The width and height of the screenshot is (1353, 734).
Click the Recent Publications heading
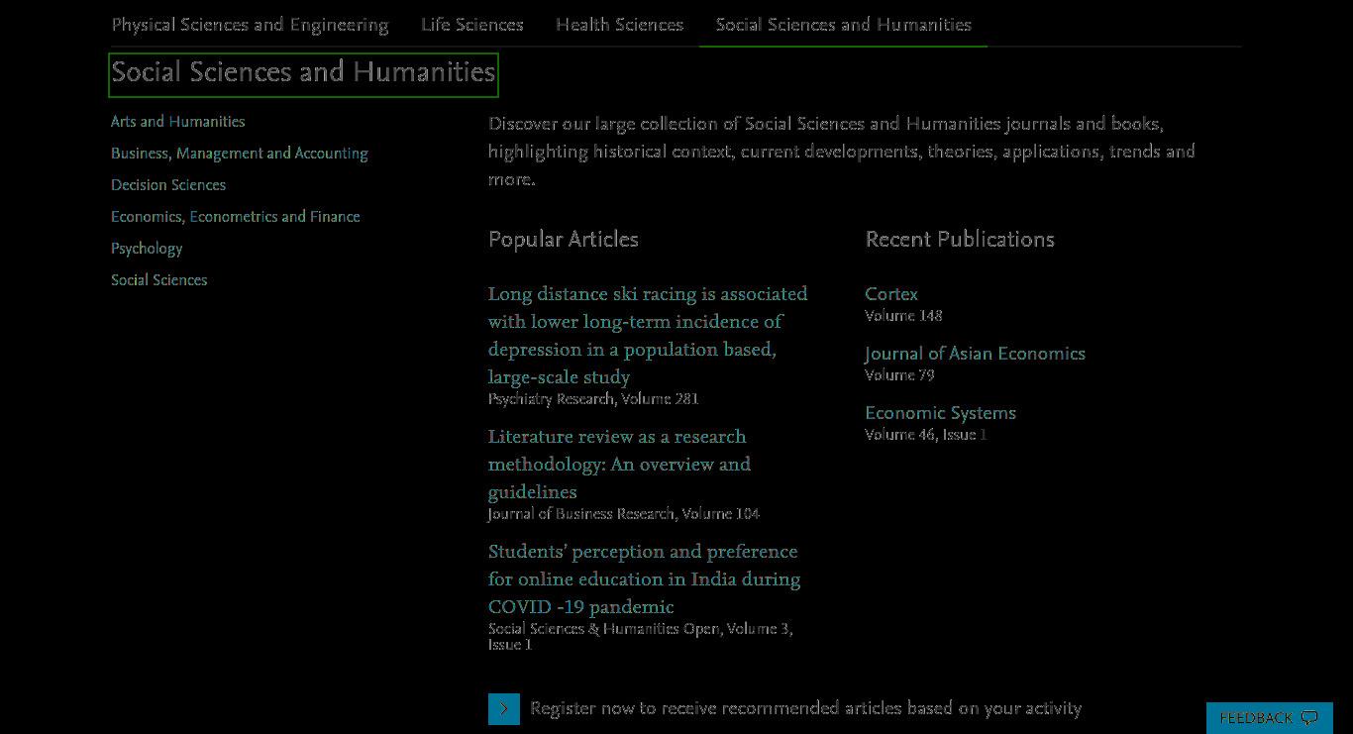[x=960, y=240]
